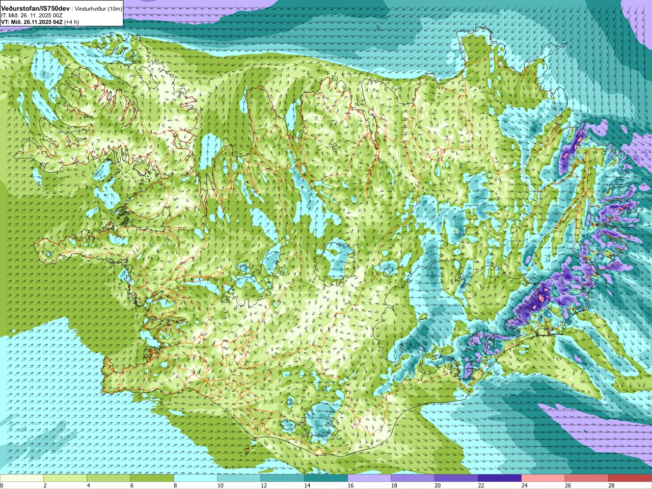Click the legend scale label "16"

pyautogui.click(x=350, y=485)
